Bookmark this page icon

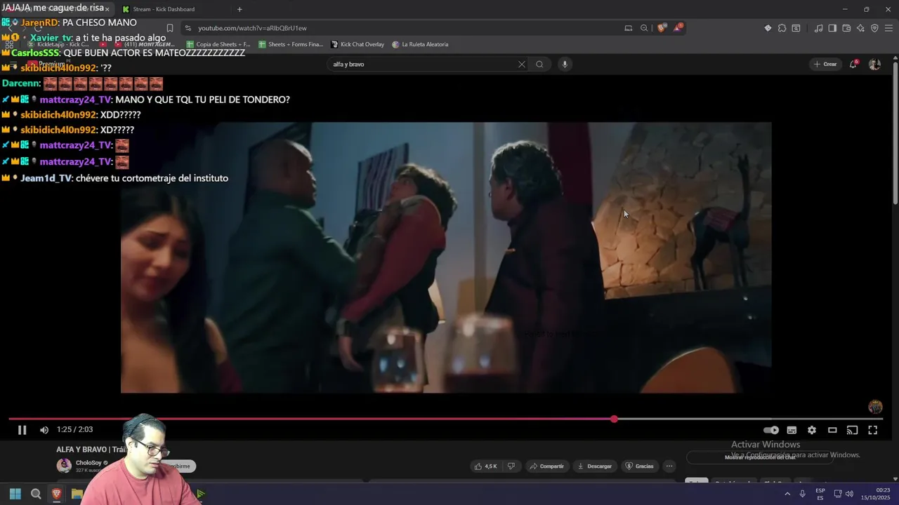tap(169, 28)
